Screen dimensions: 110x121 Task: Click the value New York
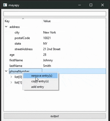coord(49,33)
